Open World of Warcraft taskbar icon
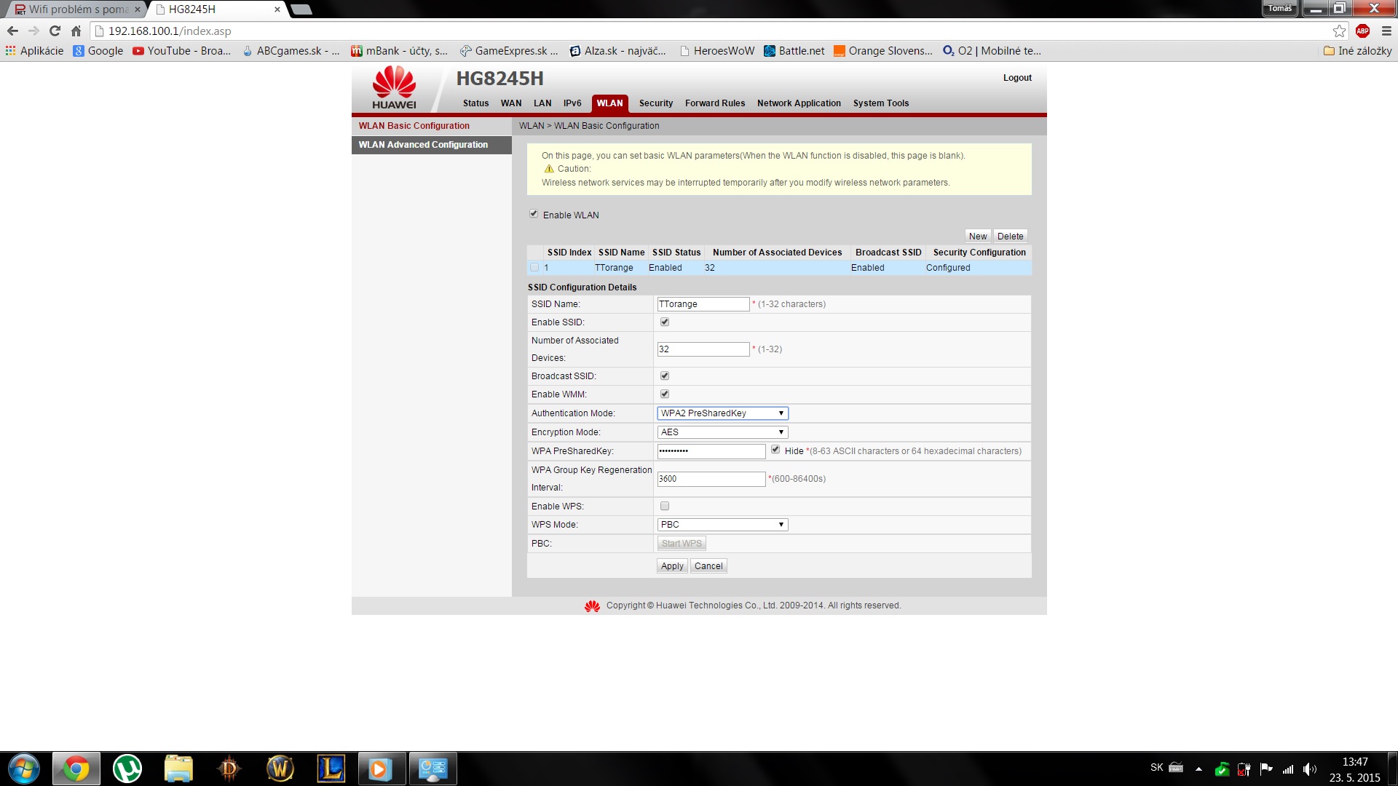Screen dimensions: 1398x786 pyautogui.click(x=280, y=769)
